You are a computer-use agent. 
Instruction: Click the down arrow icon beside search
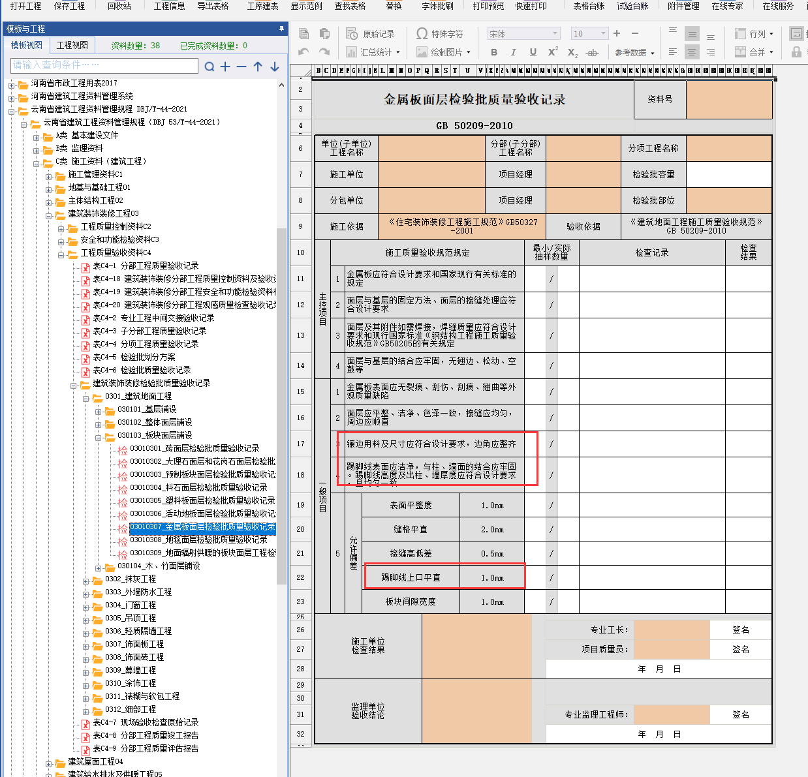275,67
